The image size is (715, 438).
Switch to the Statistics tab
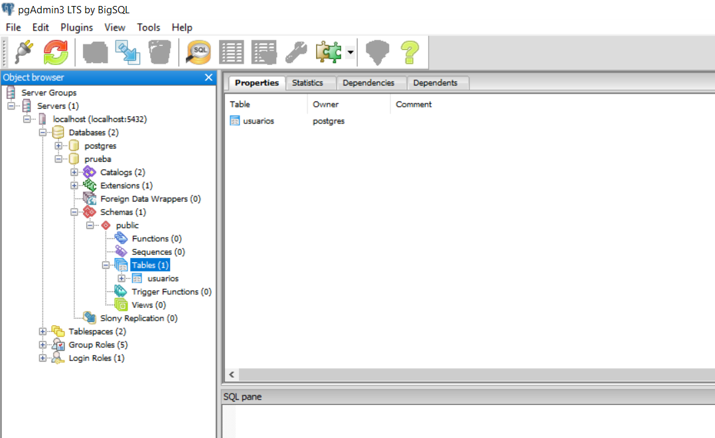point(310,82)
